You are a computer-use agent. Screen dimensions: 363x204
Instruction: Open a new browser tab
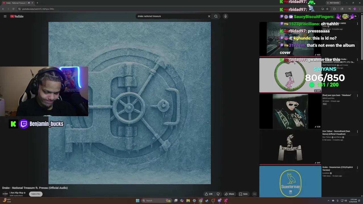[x=37, y=3]
